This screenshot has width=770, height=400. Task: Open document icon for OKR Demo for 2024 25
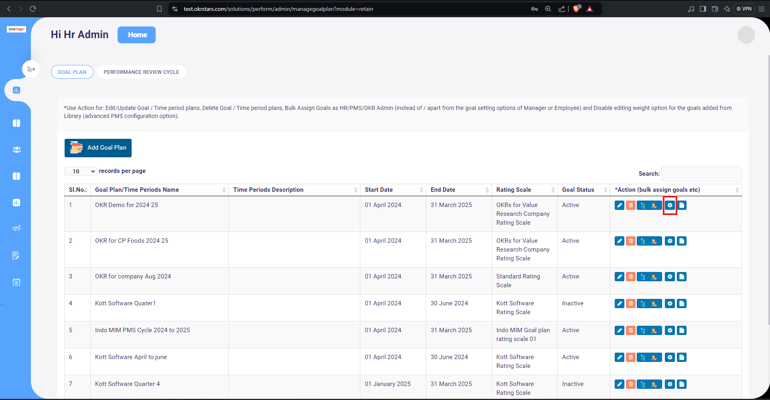681,205
